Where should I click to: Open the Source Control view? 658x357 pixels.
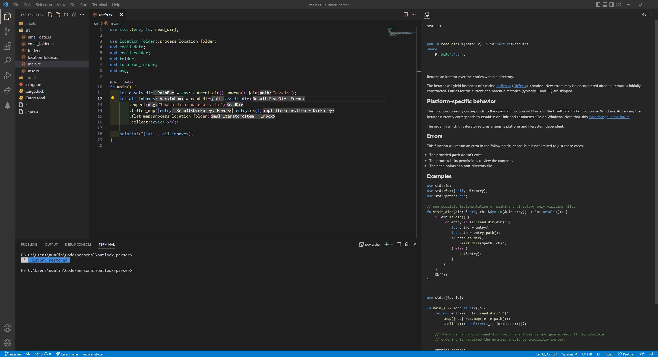(7, 31)
